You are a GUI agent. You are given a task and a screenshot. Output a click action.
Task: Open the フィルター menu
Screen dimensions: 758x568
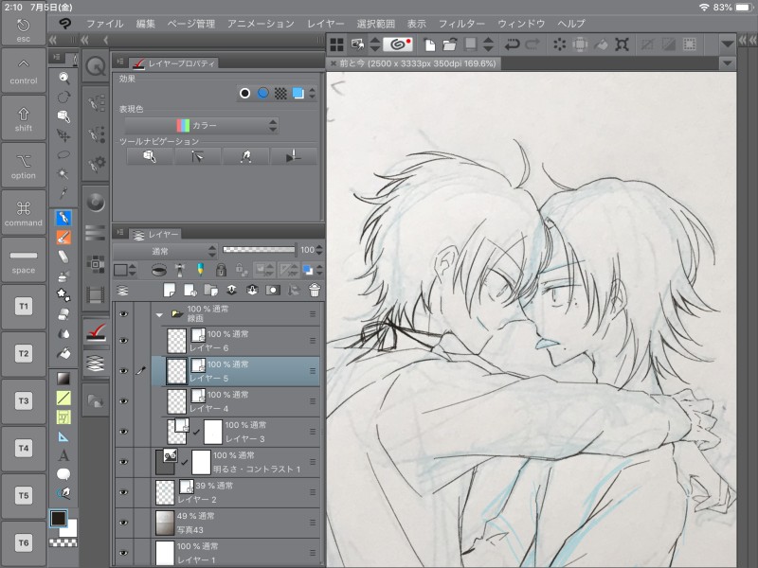coord(461,24)
